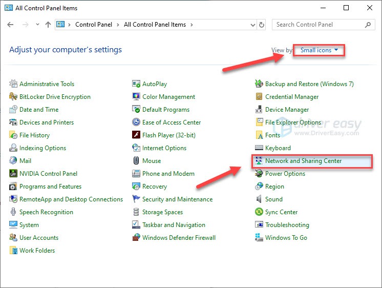Open the Device Manager link
Viewport: 382px width, 288px height.
click(x=287, y=110)
